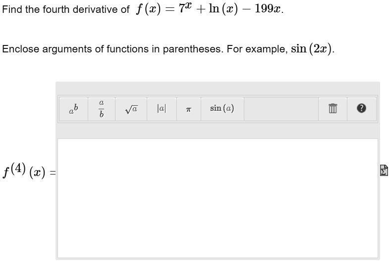Insert the pi constant
The image size is (390, 262).
[x=189, y=109]
